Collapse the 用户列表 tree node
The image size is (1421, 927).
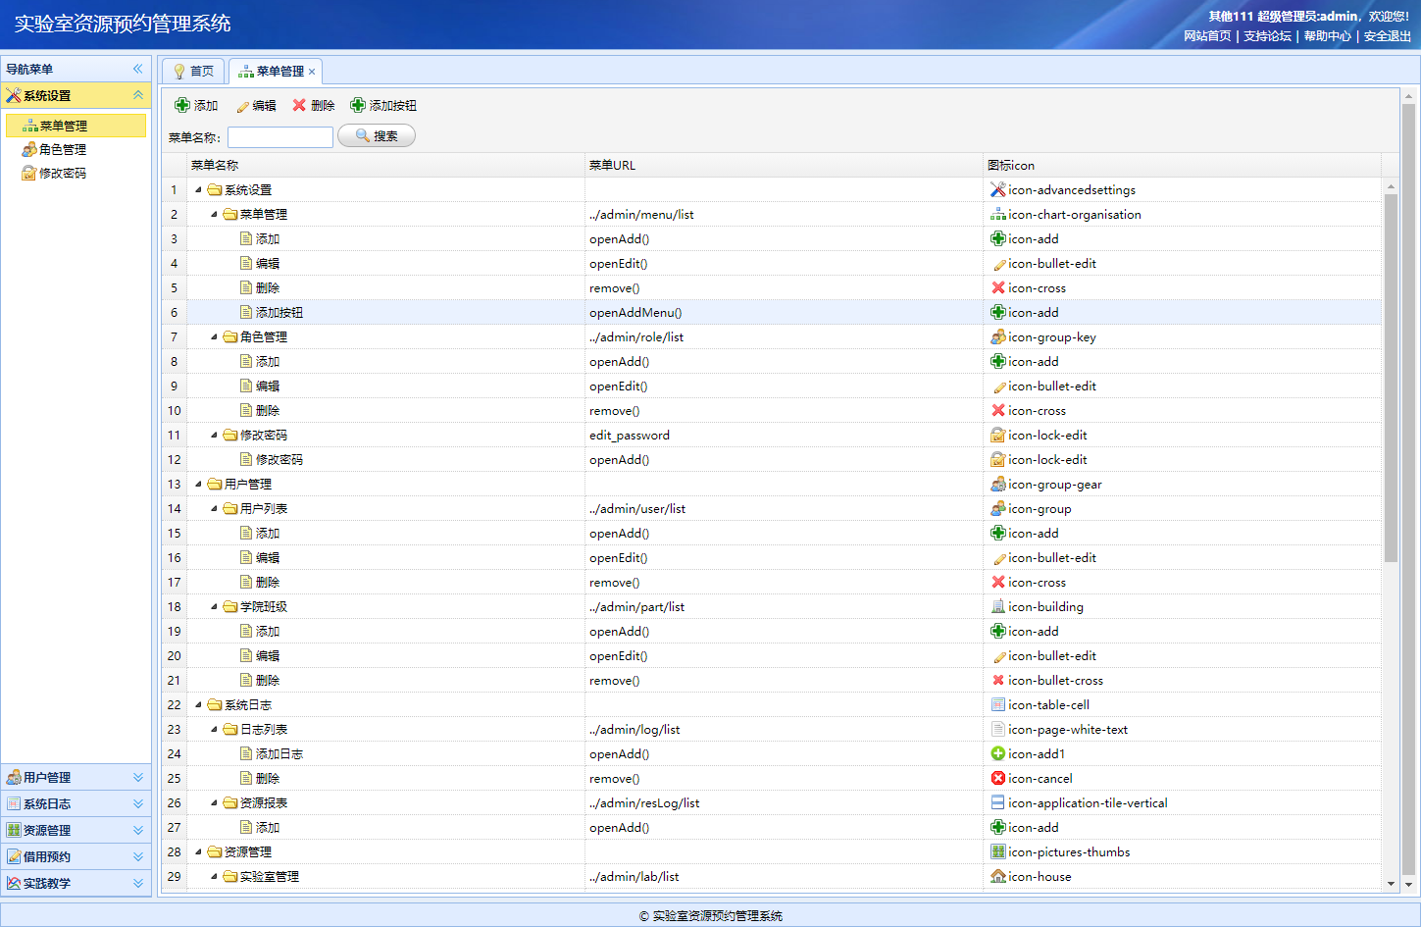(214, 509)
